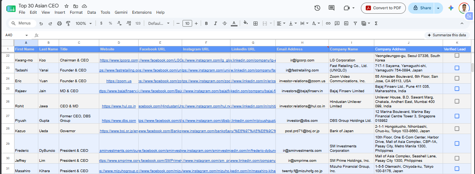Click the Share button
475x174 pixels.
[x=421, y=8]
